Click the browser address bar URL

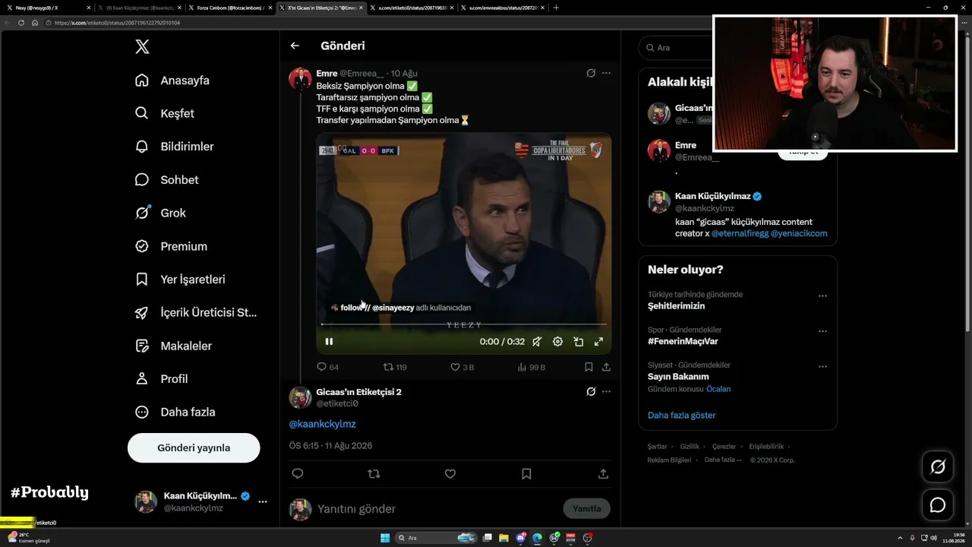tap(117, 23)
